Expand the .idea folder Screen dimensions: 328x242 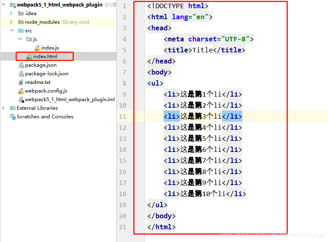click(11, 13)
